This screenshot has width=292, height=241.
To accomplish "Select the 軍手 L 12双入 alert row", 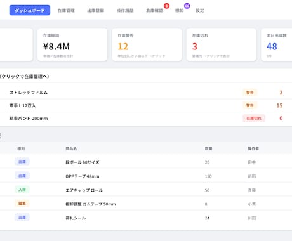I will coord(146,105).
